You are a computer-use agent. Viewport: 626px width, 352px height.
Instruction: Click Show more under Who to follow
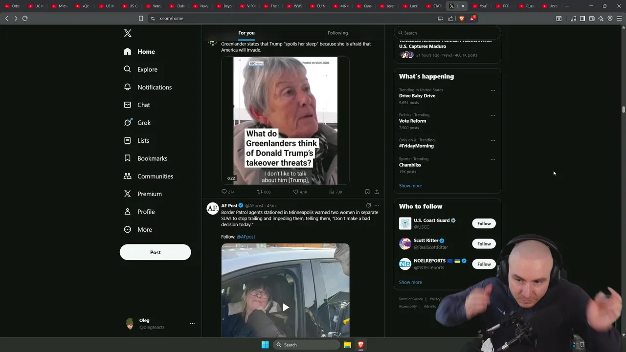[410, 282]
